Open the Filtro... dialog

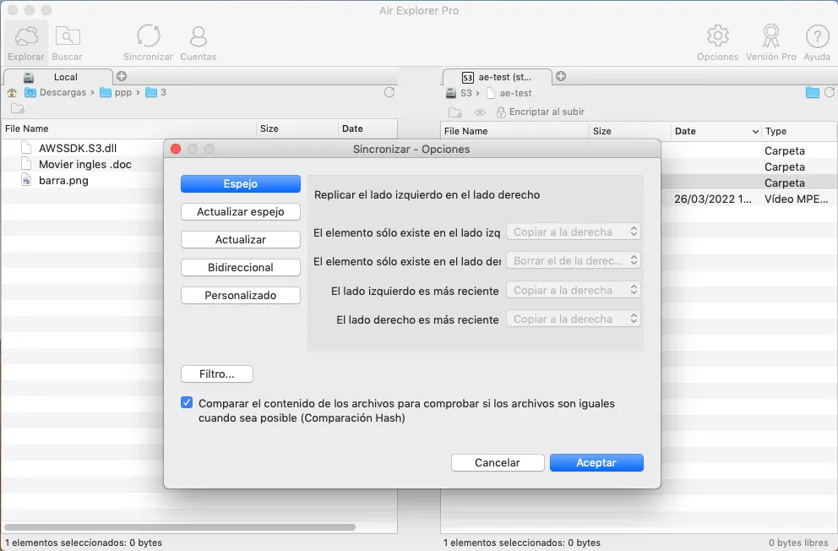[217, 374]
